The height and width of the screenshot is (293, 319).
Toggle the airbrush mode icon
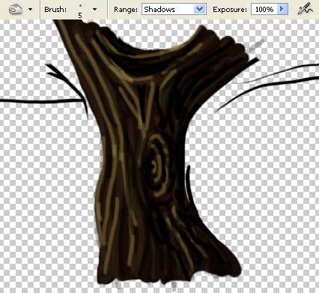(306, 9)
